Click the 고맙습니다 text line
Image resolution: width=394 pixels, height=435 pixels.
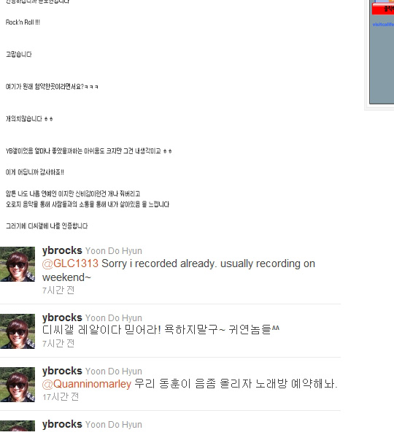click(x=18, y=54)
